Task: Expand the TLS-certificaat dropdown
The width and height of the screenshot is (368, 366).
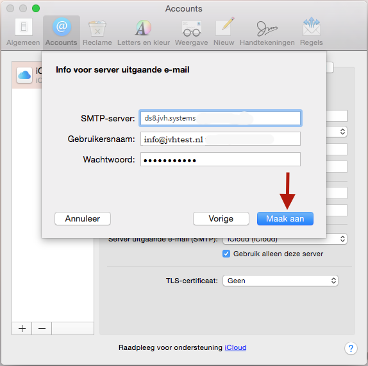Action: [280, 281]
